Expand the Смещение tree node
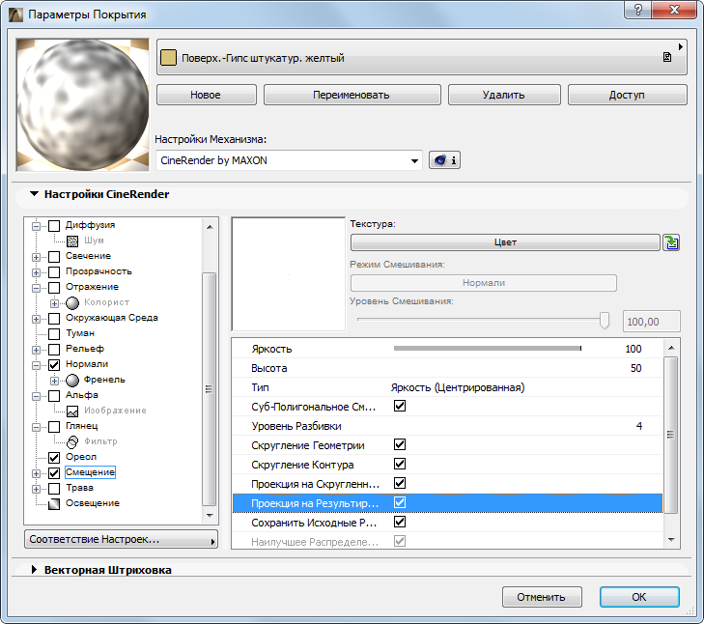 tap(36, 473)
